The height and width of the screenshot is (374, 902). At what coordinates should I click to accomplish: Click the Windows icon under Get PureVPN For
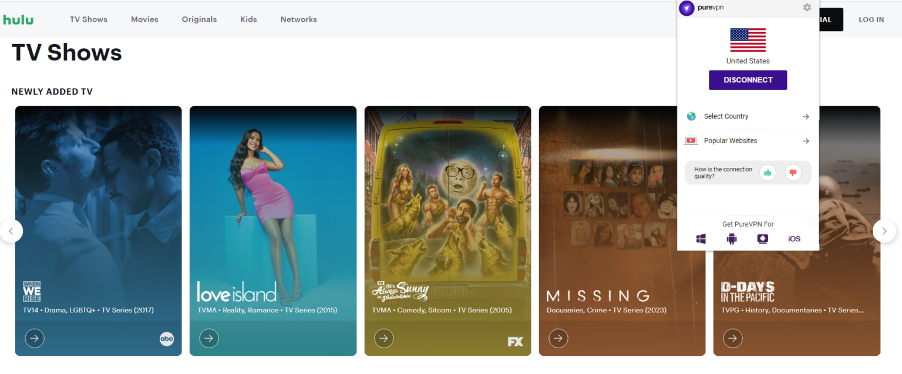pyautogui.click(x=701, y=238)
